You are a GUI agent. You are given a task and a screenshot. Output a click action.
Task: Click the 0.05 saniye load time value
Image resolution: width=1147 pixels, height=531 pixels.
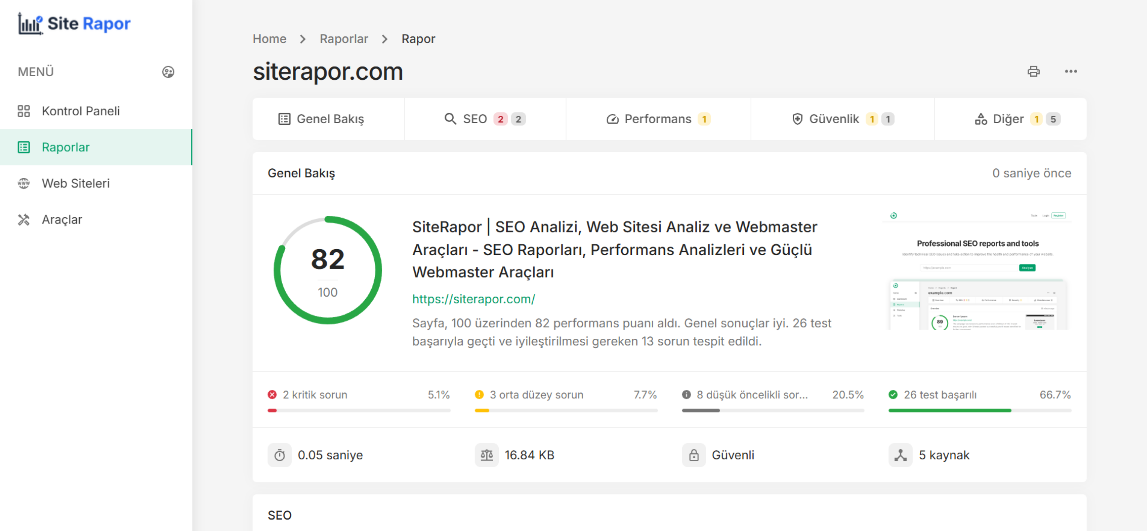pyautogui.click(x=330, y=455)
